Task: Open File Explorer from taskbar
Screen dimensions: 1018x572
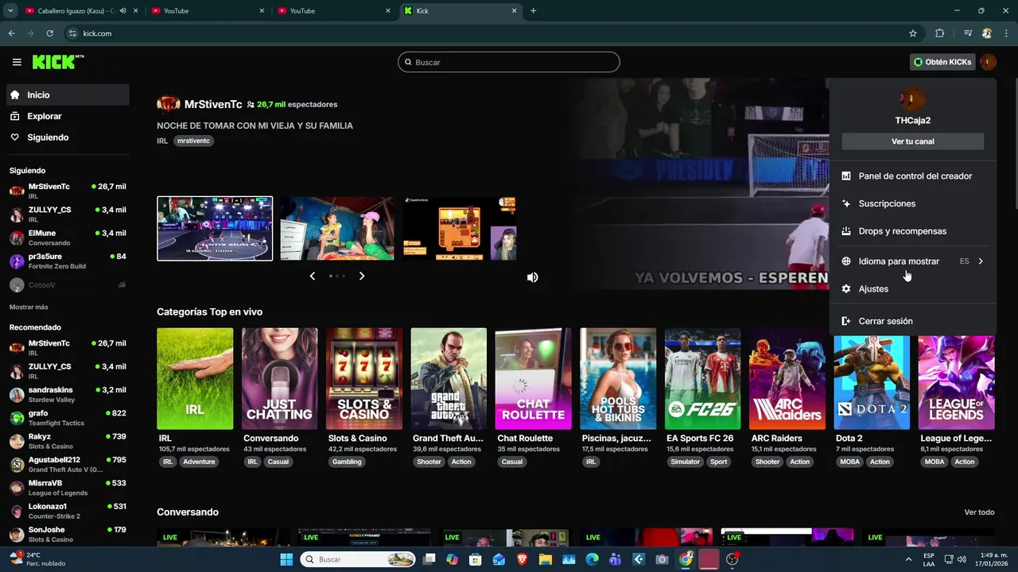Action: (546, 559)
